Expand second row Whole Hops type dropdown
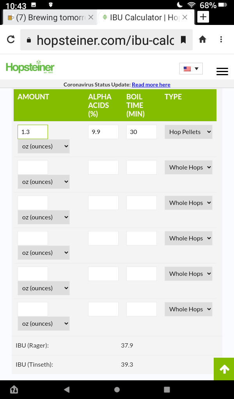 pyautogui.click(x=189, y=168)
